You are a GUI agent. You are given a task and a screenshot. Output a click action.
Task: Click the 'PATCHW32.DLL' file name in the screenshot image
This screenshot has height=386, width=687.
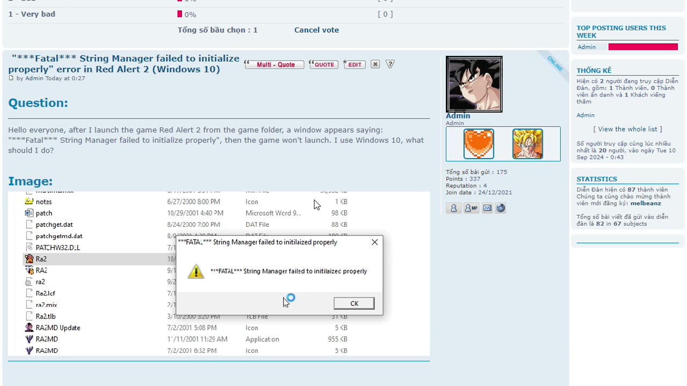tap(57, 247)
